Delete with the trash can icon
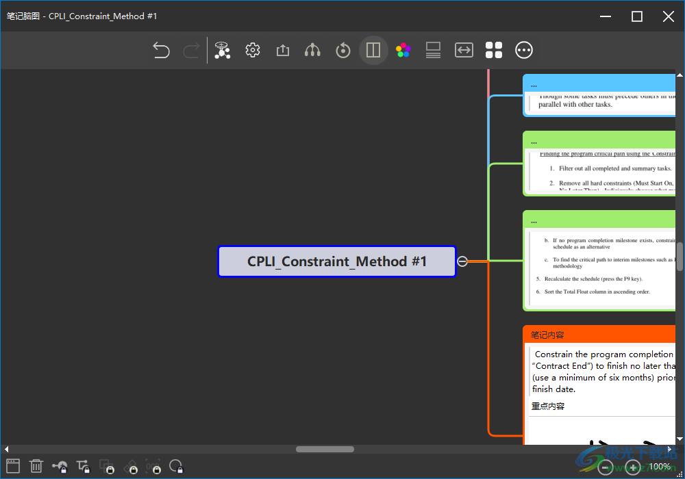685x479 pixels. click(x=36, y=466)
